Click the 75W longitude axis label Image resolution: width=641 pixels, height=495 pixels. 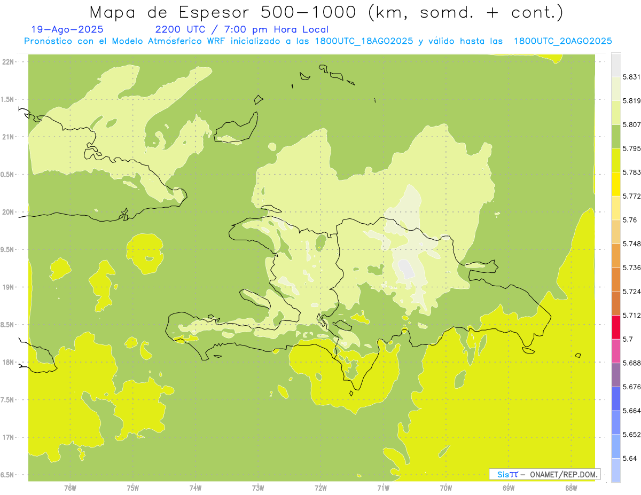133,488
